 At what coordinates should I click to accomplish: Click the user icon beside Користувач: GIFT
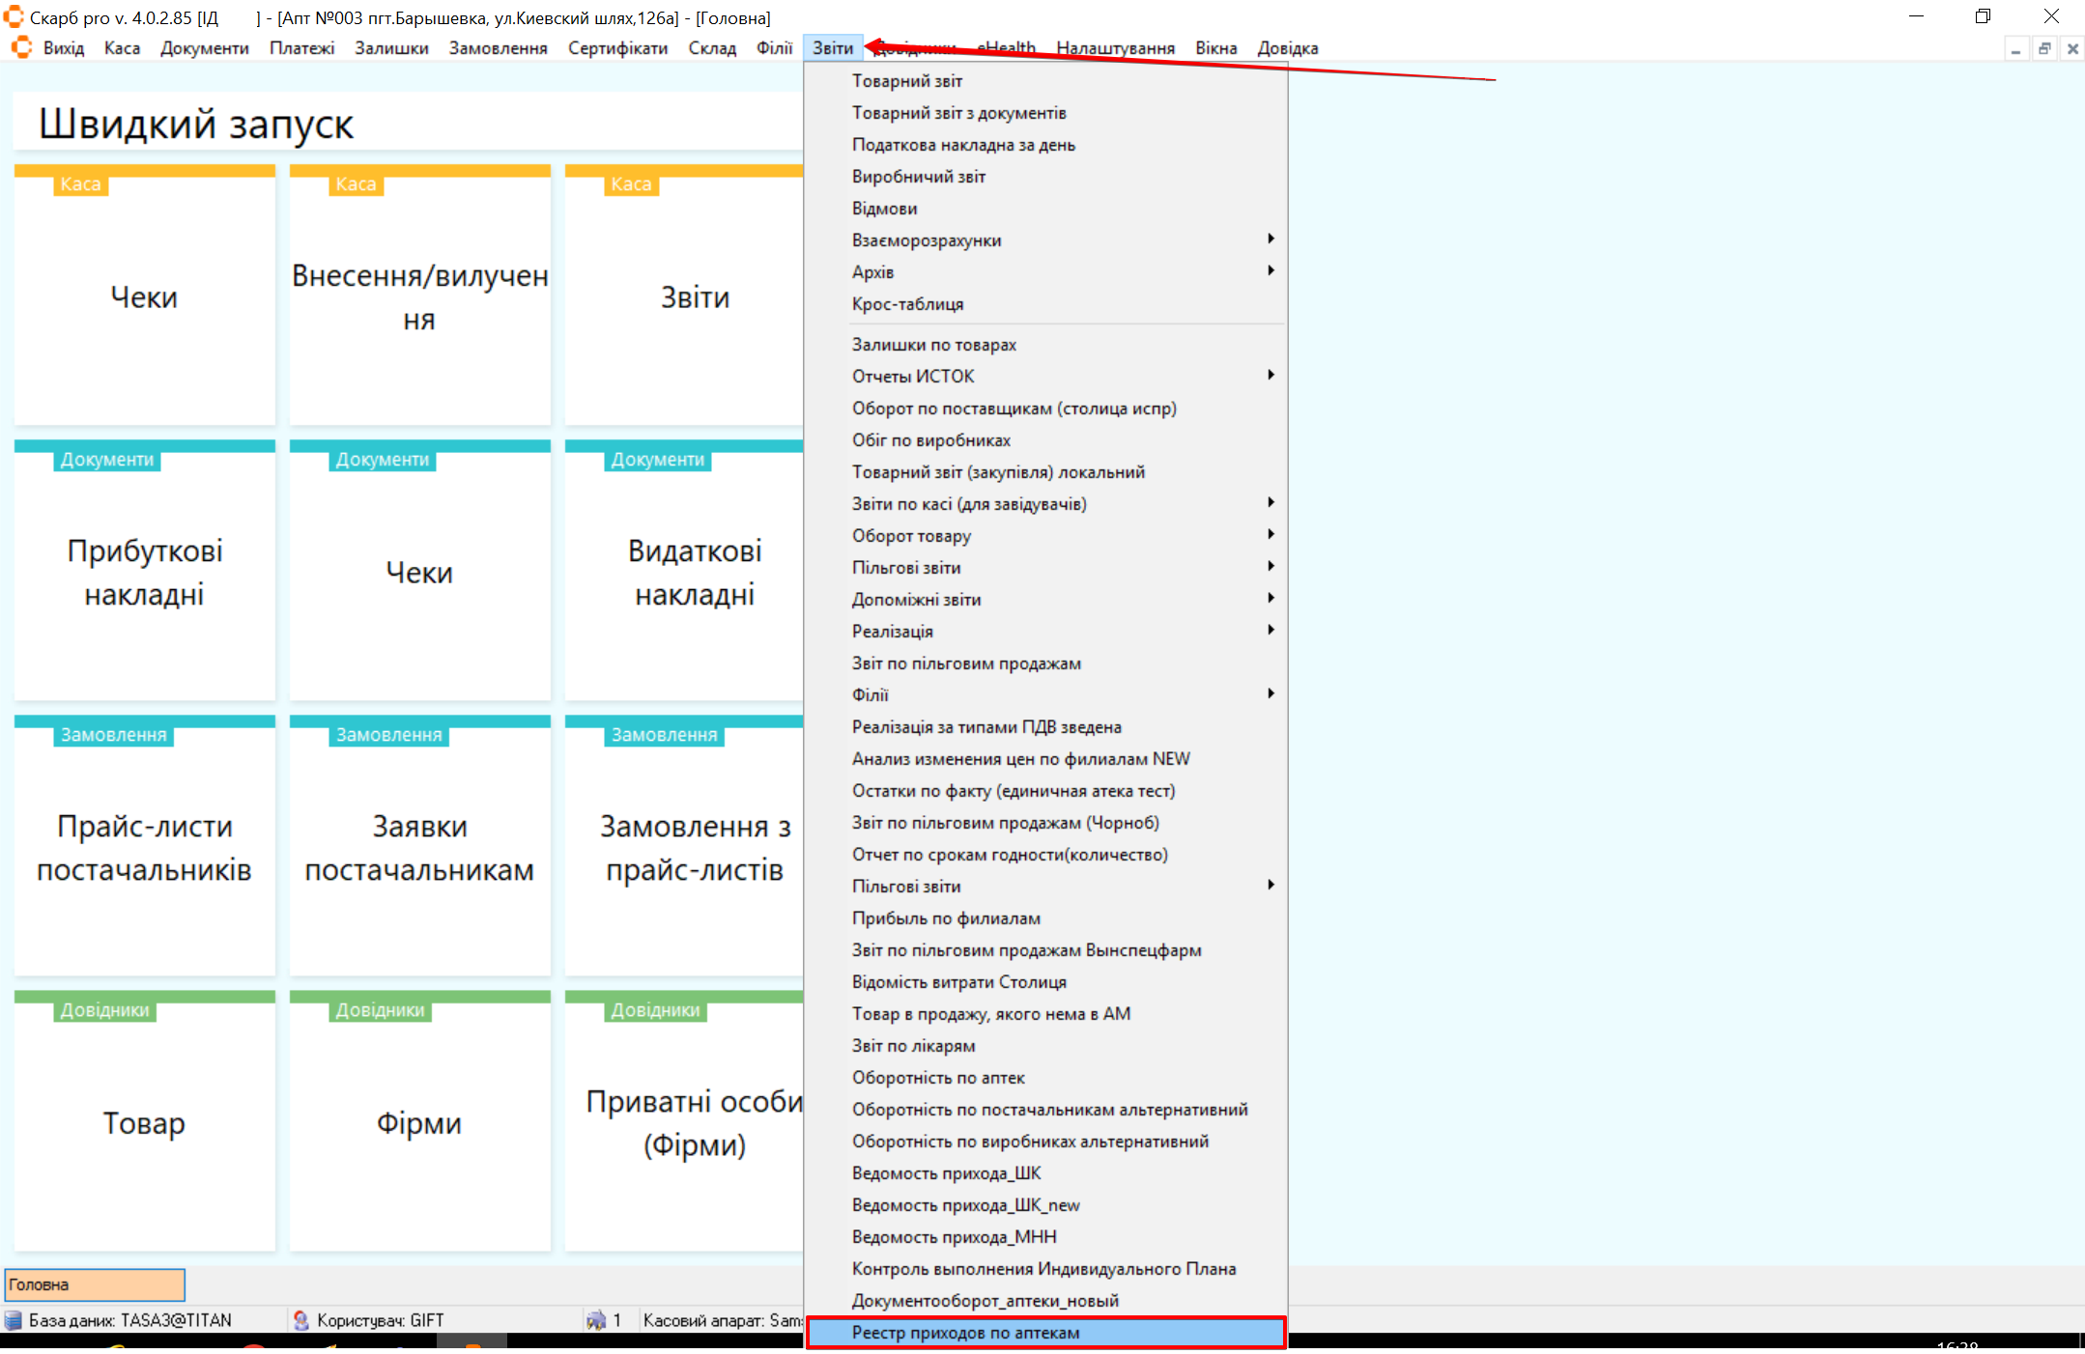tap(301, 1320)
